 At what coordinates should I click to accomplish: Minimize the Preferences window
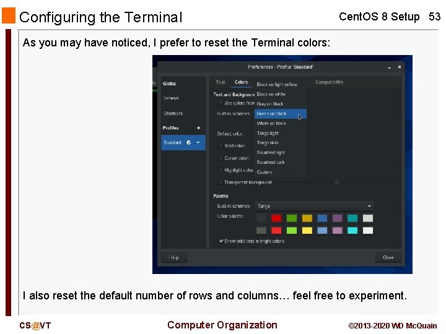point(390,67)
